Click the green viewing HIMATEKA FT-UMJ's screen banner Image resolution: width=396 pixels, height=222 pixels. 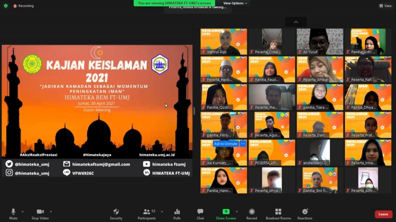tap(174, 3)
